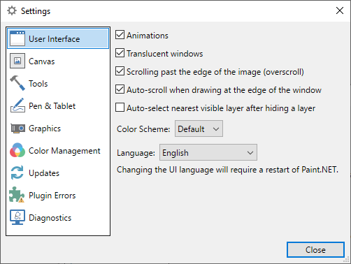This screenshot has height=264, width=351.
Task: Open the Diagnostics section
Action: [58, 217]
